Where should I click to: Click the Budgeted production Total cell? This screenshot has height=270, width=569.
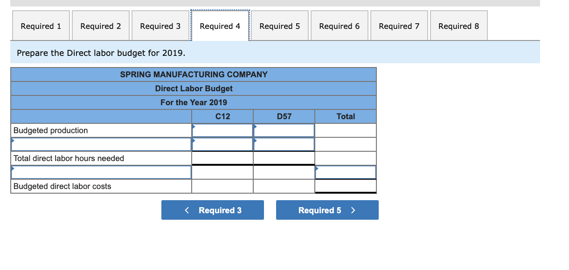(x=346, y=130)
